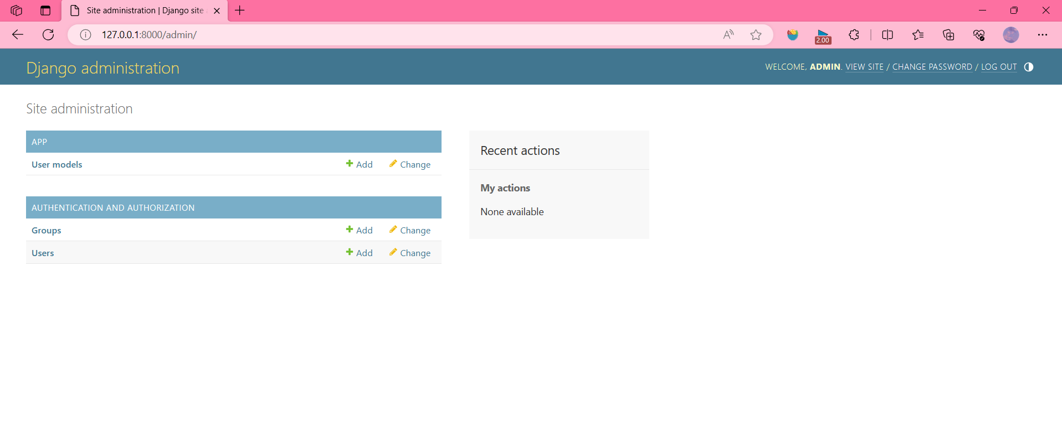This screenshot has height=432, width=1062.
Task: Open the User models list
Action: (57, 164)
